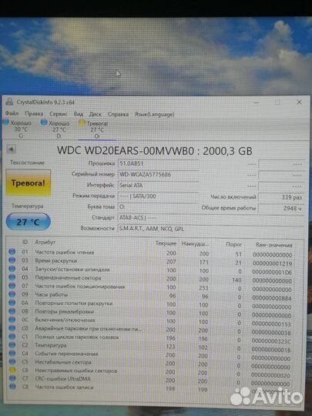Open the Диск menu
The width and height of the screenshot is (312, 416).
[96, 114]
